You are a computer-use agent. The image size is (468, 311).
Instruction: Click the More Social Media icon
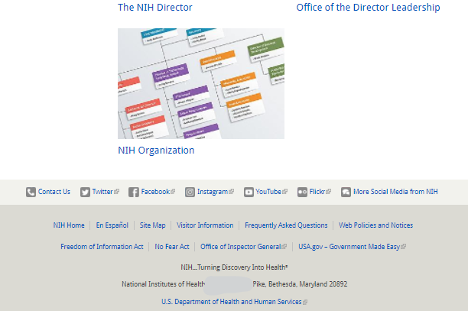click(x=346, y=192)
